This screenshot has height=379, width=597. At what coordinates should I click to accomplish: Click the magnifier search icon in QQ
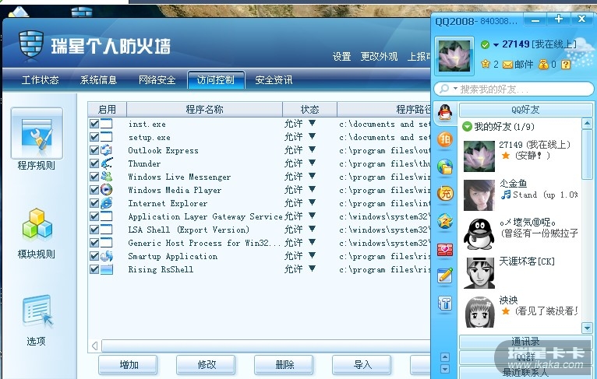click(x=444, y=89)
